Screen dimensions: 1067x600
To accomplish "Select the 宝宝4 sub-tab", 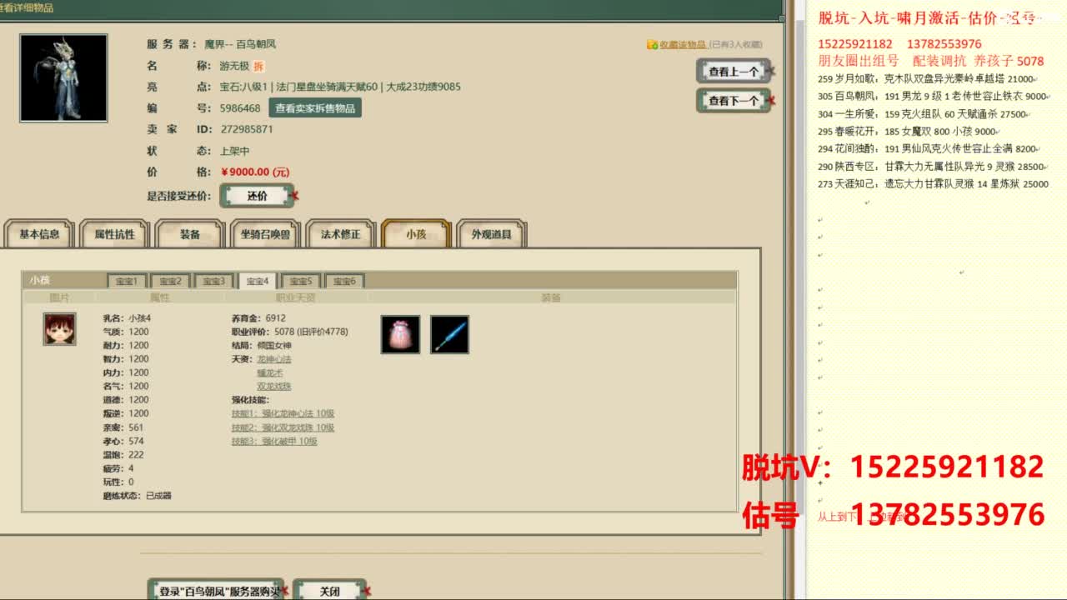I will (x=257, y=281).
